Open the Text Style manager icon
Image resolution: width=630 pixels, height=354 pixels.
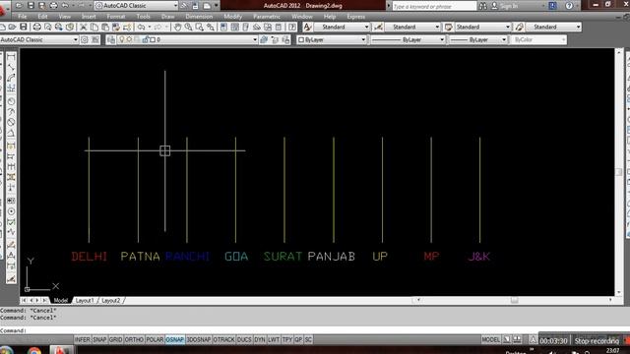coord(307,27)
